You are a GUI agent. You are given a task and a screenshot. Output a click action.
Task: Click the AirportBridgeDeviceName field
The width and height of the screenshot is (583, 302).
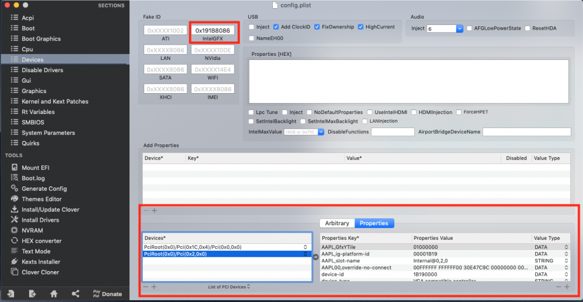coord(526,132)
